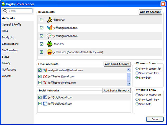Uncheck the Facebook account checkbox
This screenshot has width=167, height=125.
[40, 97]
